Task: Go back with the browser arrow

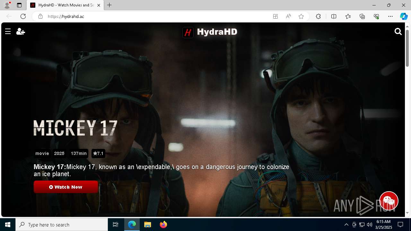Action: [9, 16]
